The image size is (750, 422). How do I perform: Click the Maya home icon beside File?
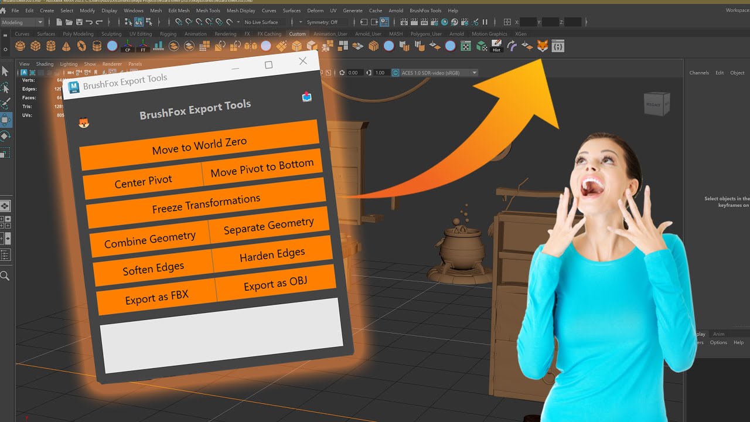(4, 11)
